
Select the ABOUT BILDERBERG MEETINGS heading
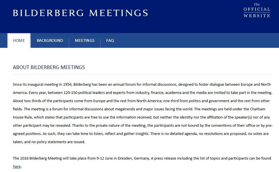[49, 67]
